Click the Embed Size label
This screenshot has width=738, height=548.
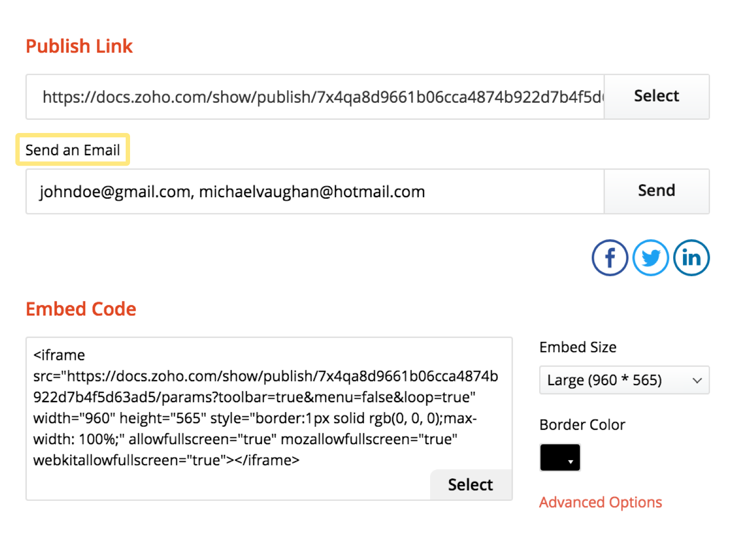point(578,347)
